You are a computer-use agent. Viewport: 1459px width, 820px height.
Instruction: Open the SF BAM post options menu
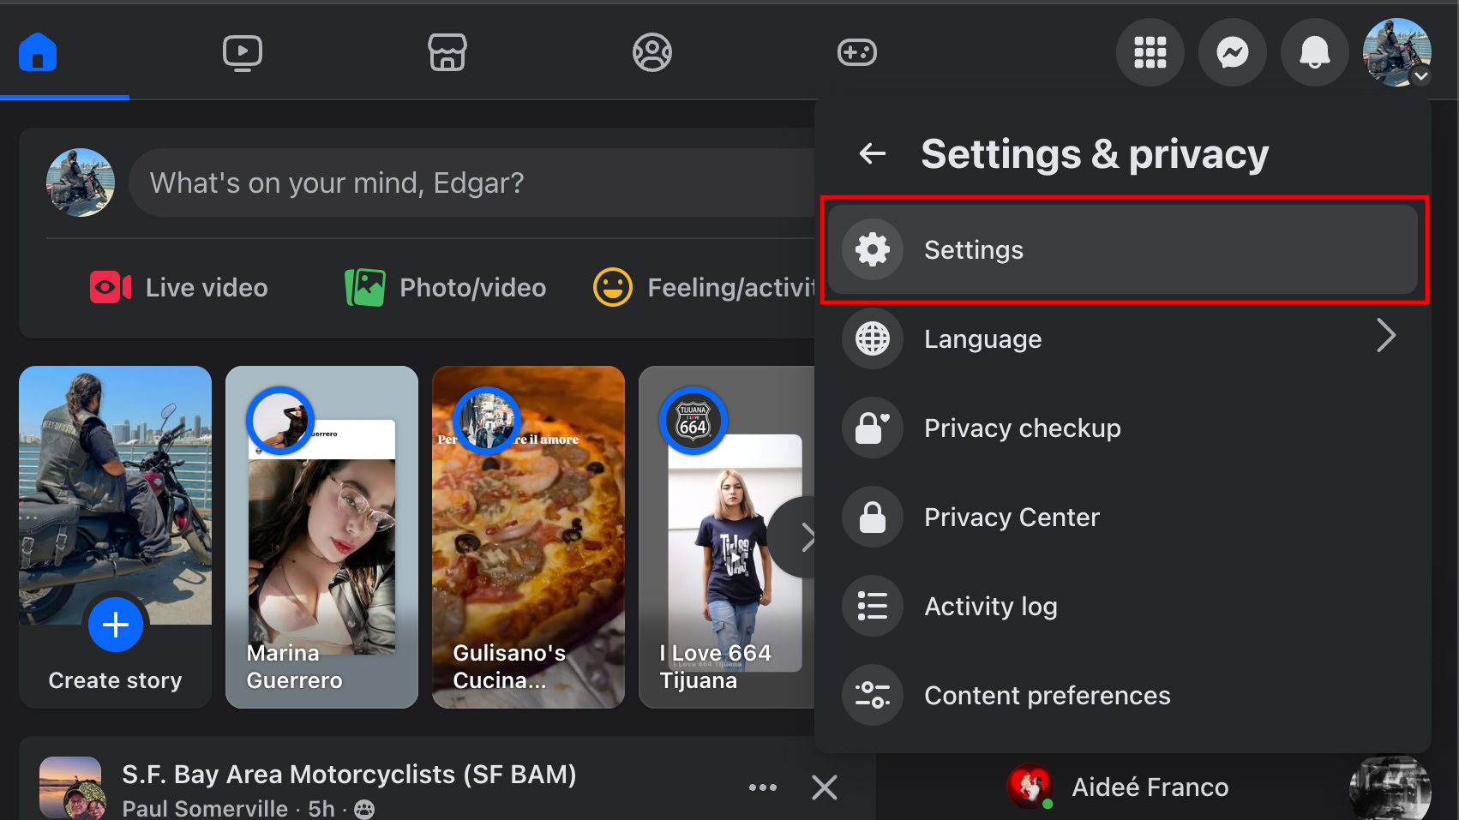[x=763, y=787]
